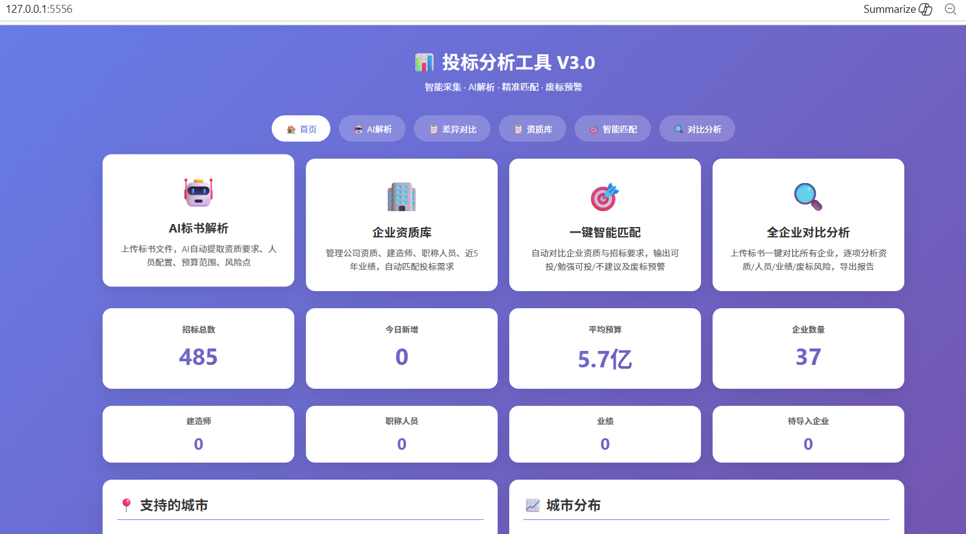This screenshot has height=534, width=966.
Task: Click the 今日新增 label
Action: [x=402, y=330]
